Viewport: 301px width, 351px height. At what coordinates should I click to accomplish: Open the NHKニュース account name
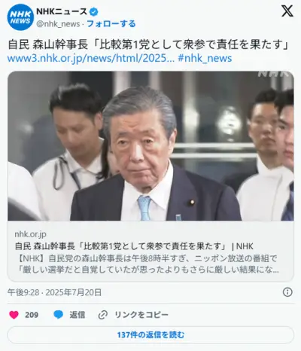(62, 11)
